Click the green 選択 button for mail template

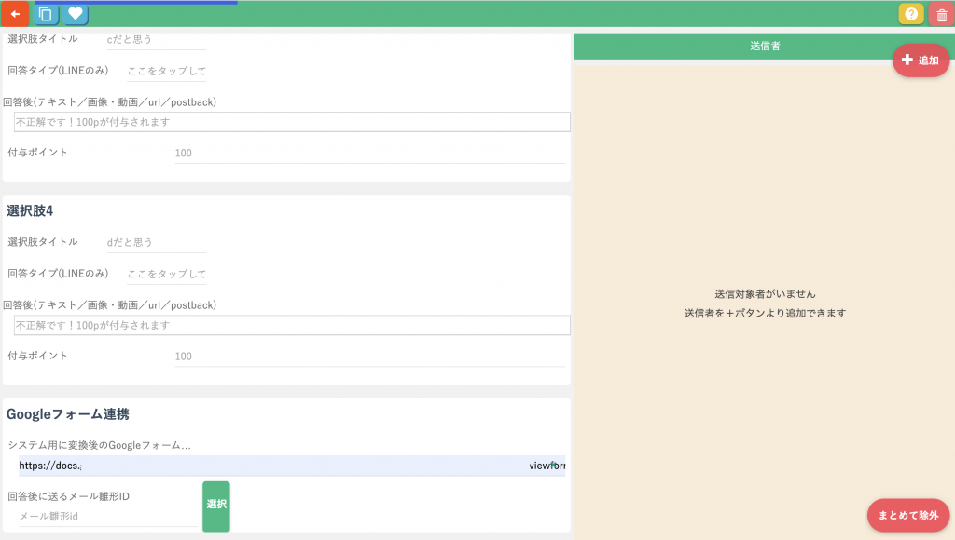215,506
